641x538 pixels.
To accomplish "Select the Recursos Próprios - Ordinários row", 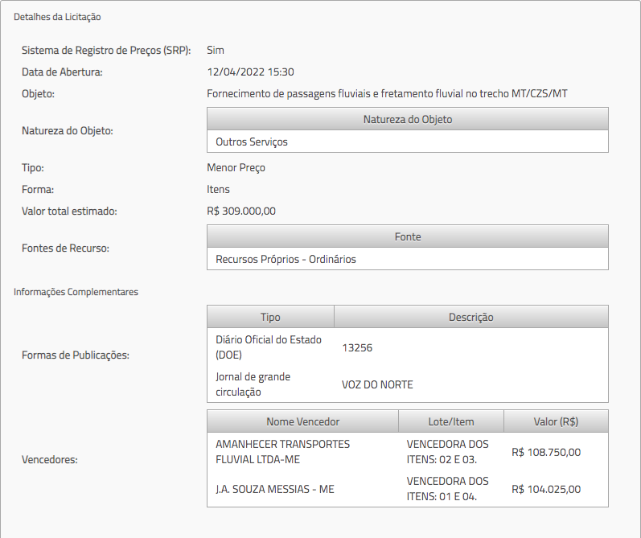I will tap(286, 259).
